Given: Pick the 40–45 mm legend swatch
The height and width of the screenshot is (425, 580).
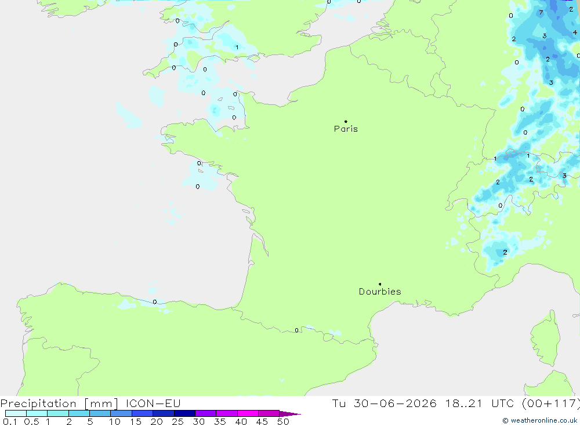Looking at the screenshot, I should [248, 413].
